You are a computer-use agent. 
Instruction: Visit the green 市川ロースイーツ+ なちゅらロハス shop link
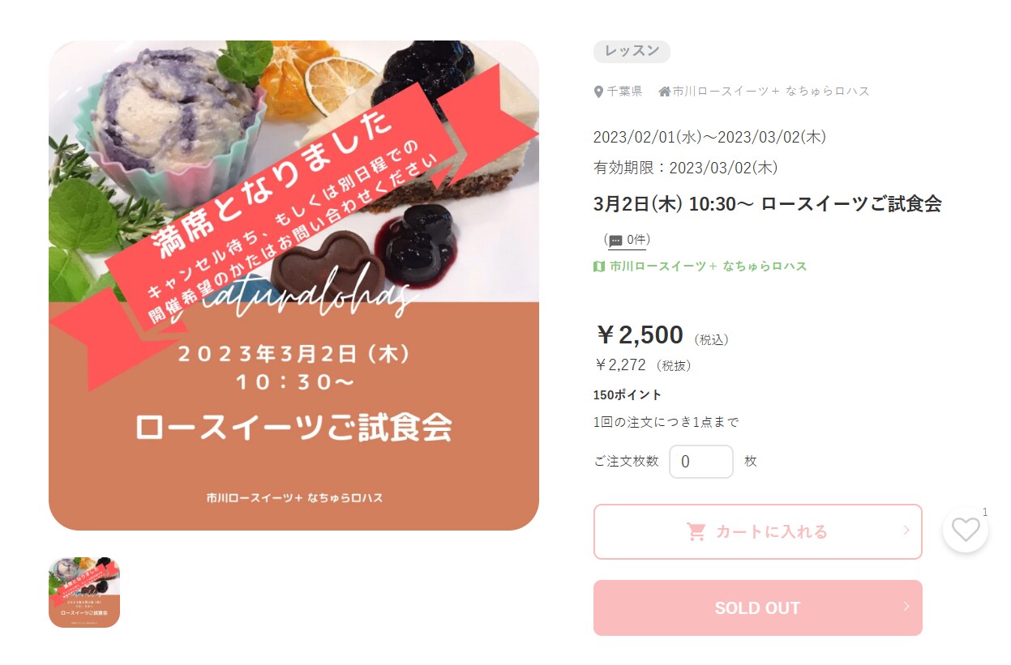click(709, 266)
